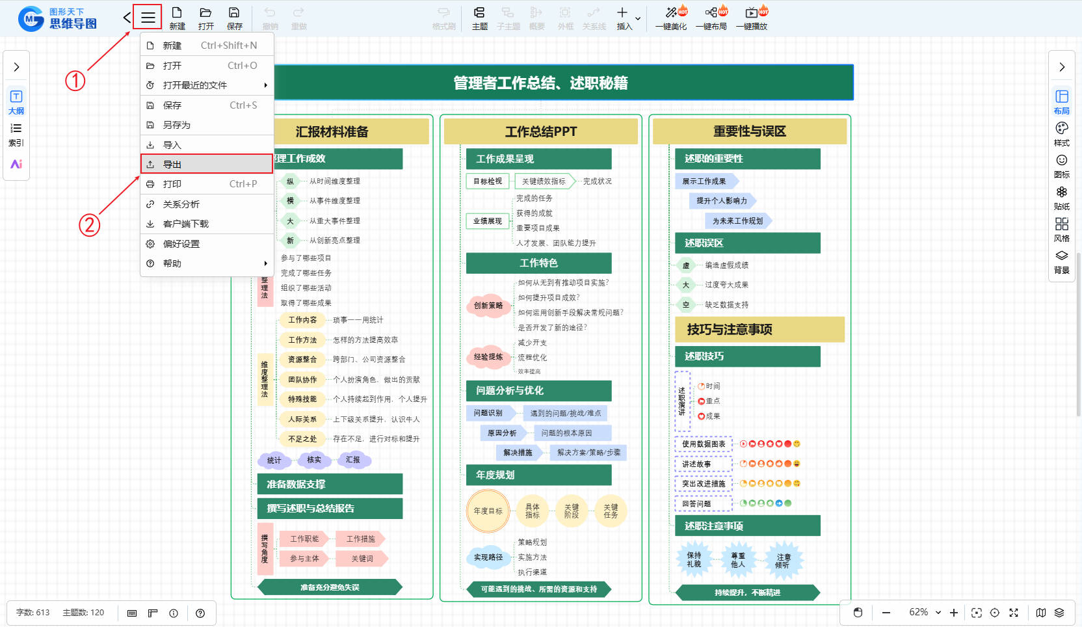Select the title node 管理者工作总结、述职秘籍

point(540,83)
